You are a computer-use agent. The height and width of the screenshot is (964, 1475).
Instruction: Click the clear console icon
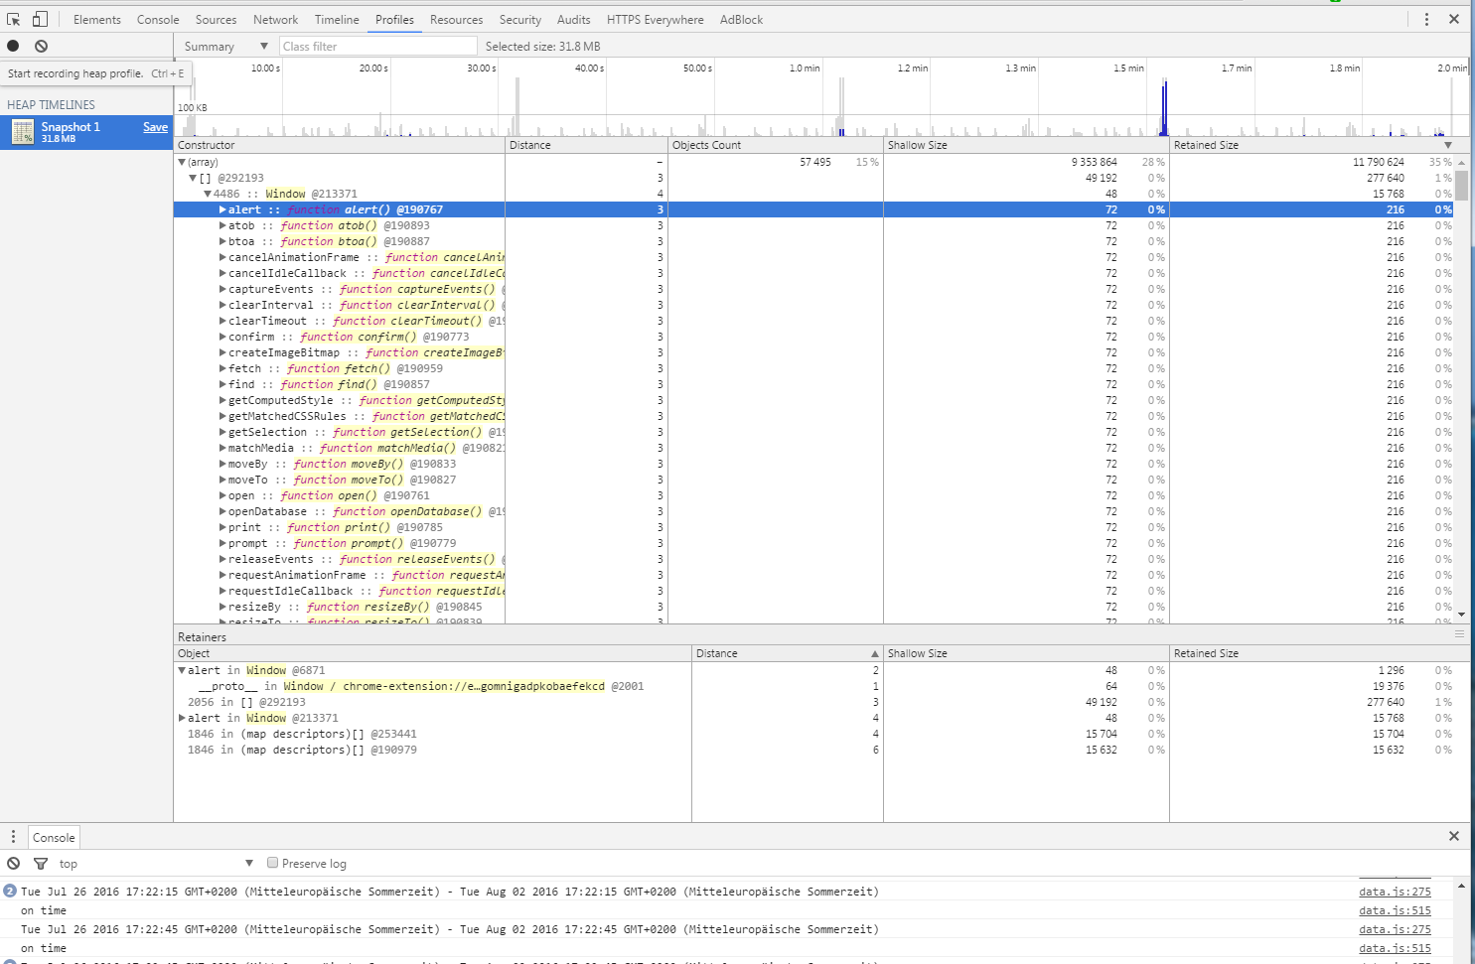[x=13, y=864]
